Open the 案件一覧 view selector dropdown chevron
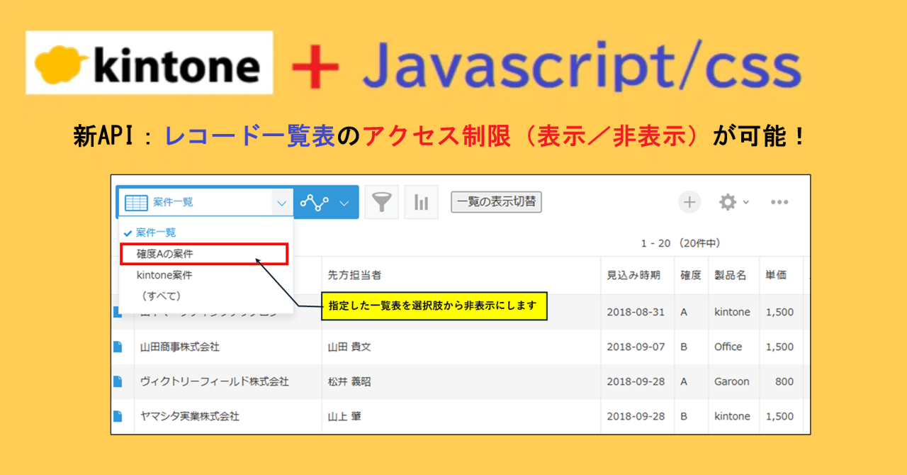 (281, 202)
